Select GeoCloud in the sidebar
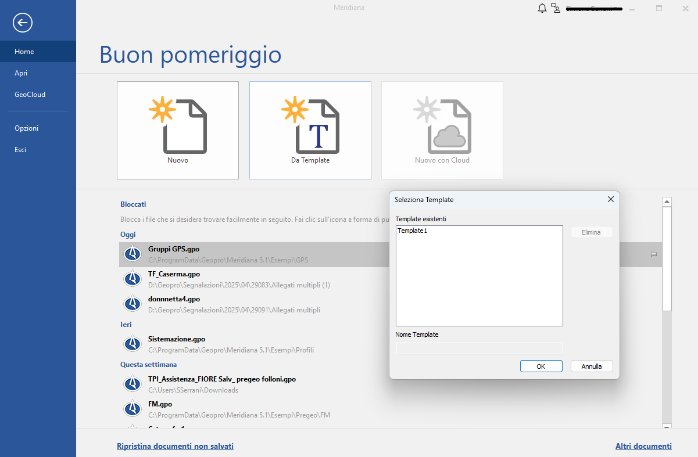Screen dimensions: 698x457 click(x=38, y=95)
